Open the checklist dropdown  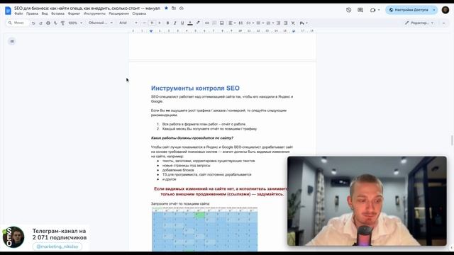(x=250, y=23)
